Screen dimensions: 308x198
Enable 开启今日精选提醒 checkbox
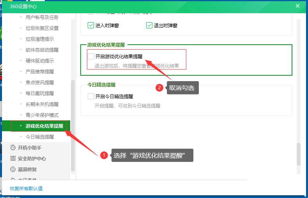[91, 96]
